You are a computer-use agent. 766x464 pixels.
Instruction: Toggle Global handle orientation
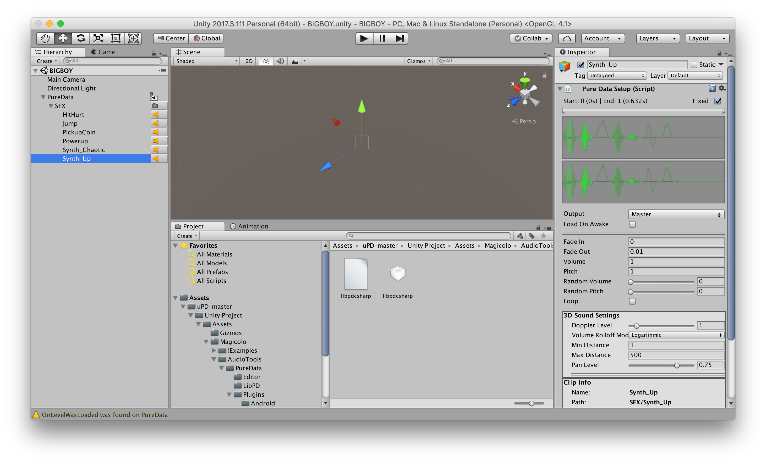206,38
